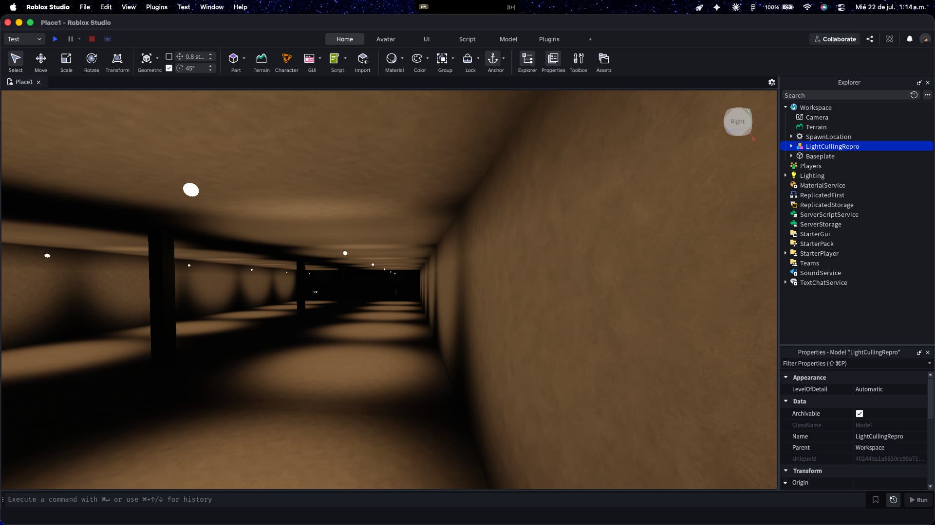
Task: Expand the StarterPlayer node
Action: pyautogui.click(x=785, y=253)
